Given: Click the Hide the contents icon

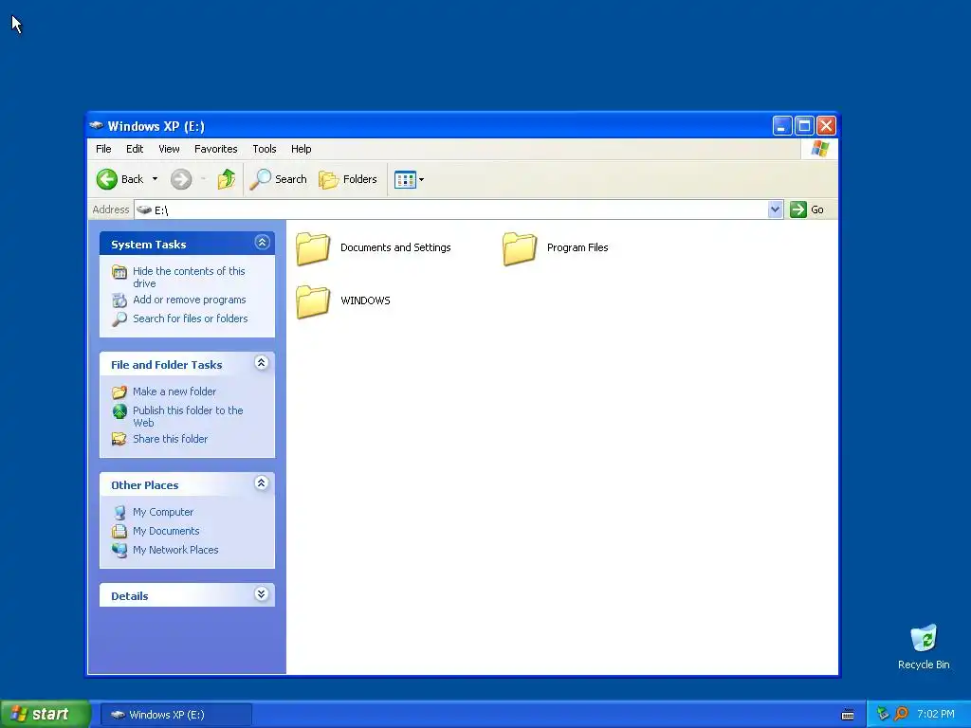Looking at the screenshot, I should point(119,272).
